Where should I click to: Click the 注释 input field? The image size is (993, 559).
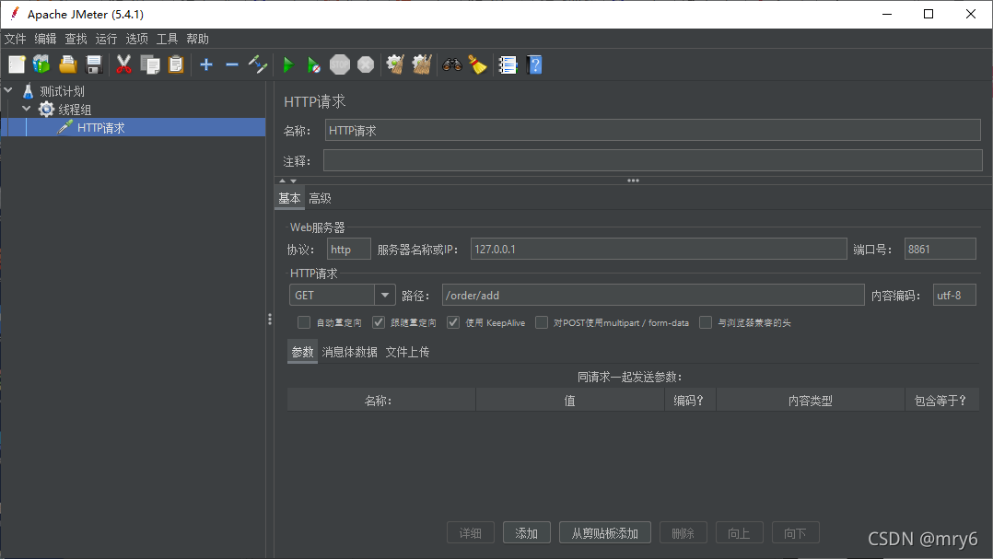point(653,160)
